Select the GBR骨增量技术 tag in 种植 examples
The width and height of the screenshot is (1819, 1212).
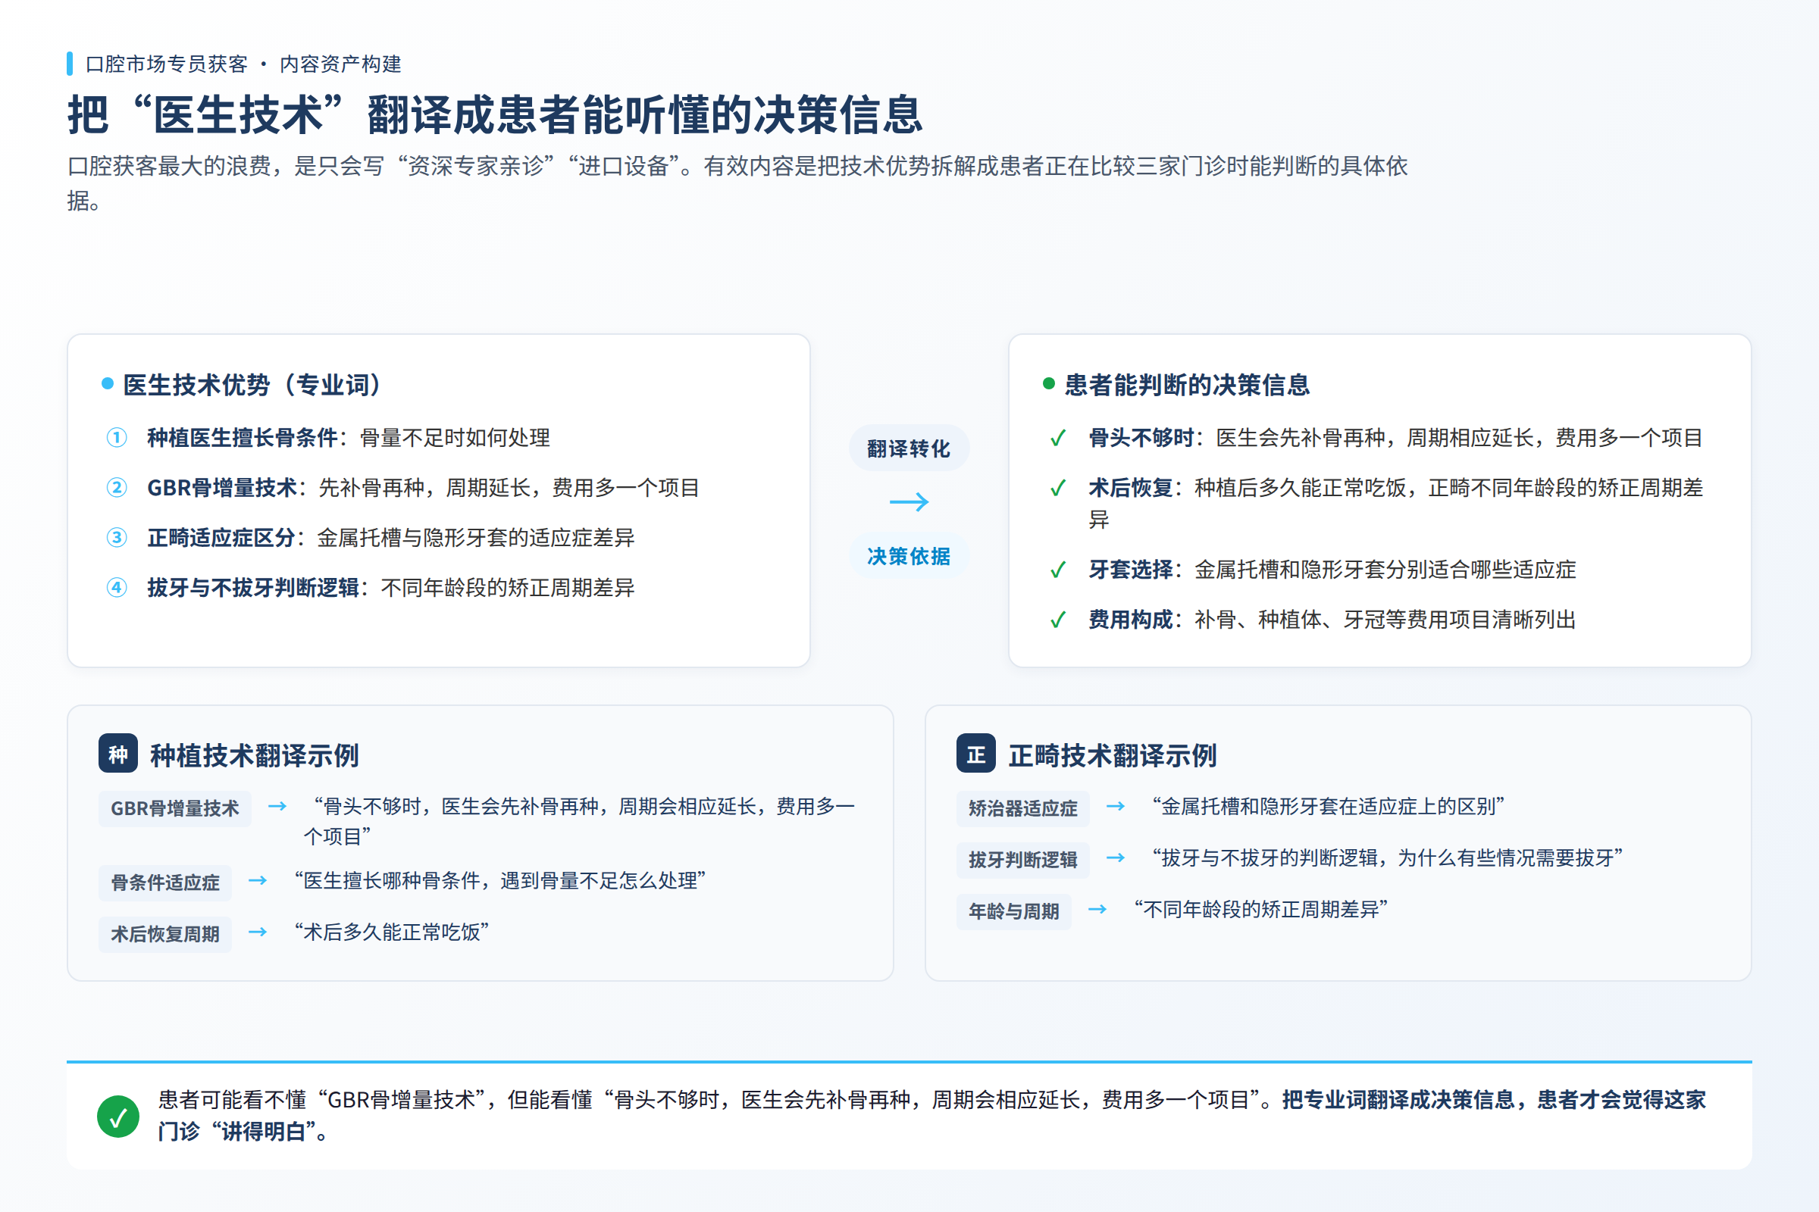[x=175, y=808]
